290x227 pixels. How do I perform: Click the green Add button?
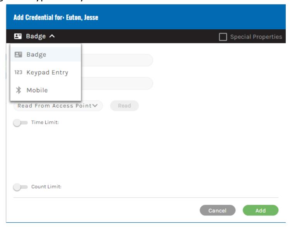point(260,210)
